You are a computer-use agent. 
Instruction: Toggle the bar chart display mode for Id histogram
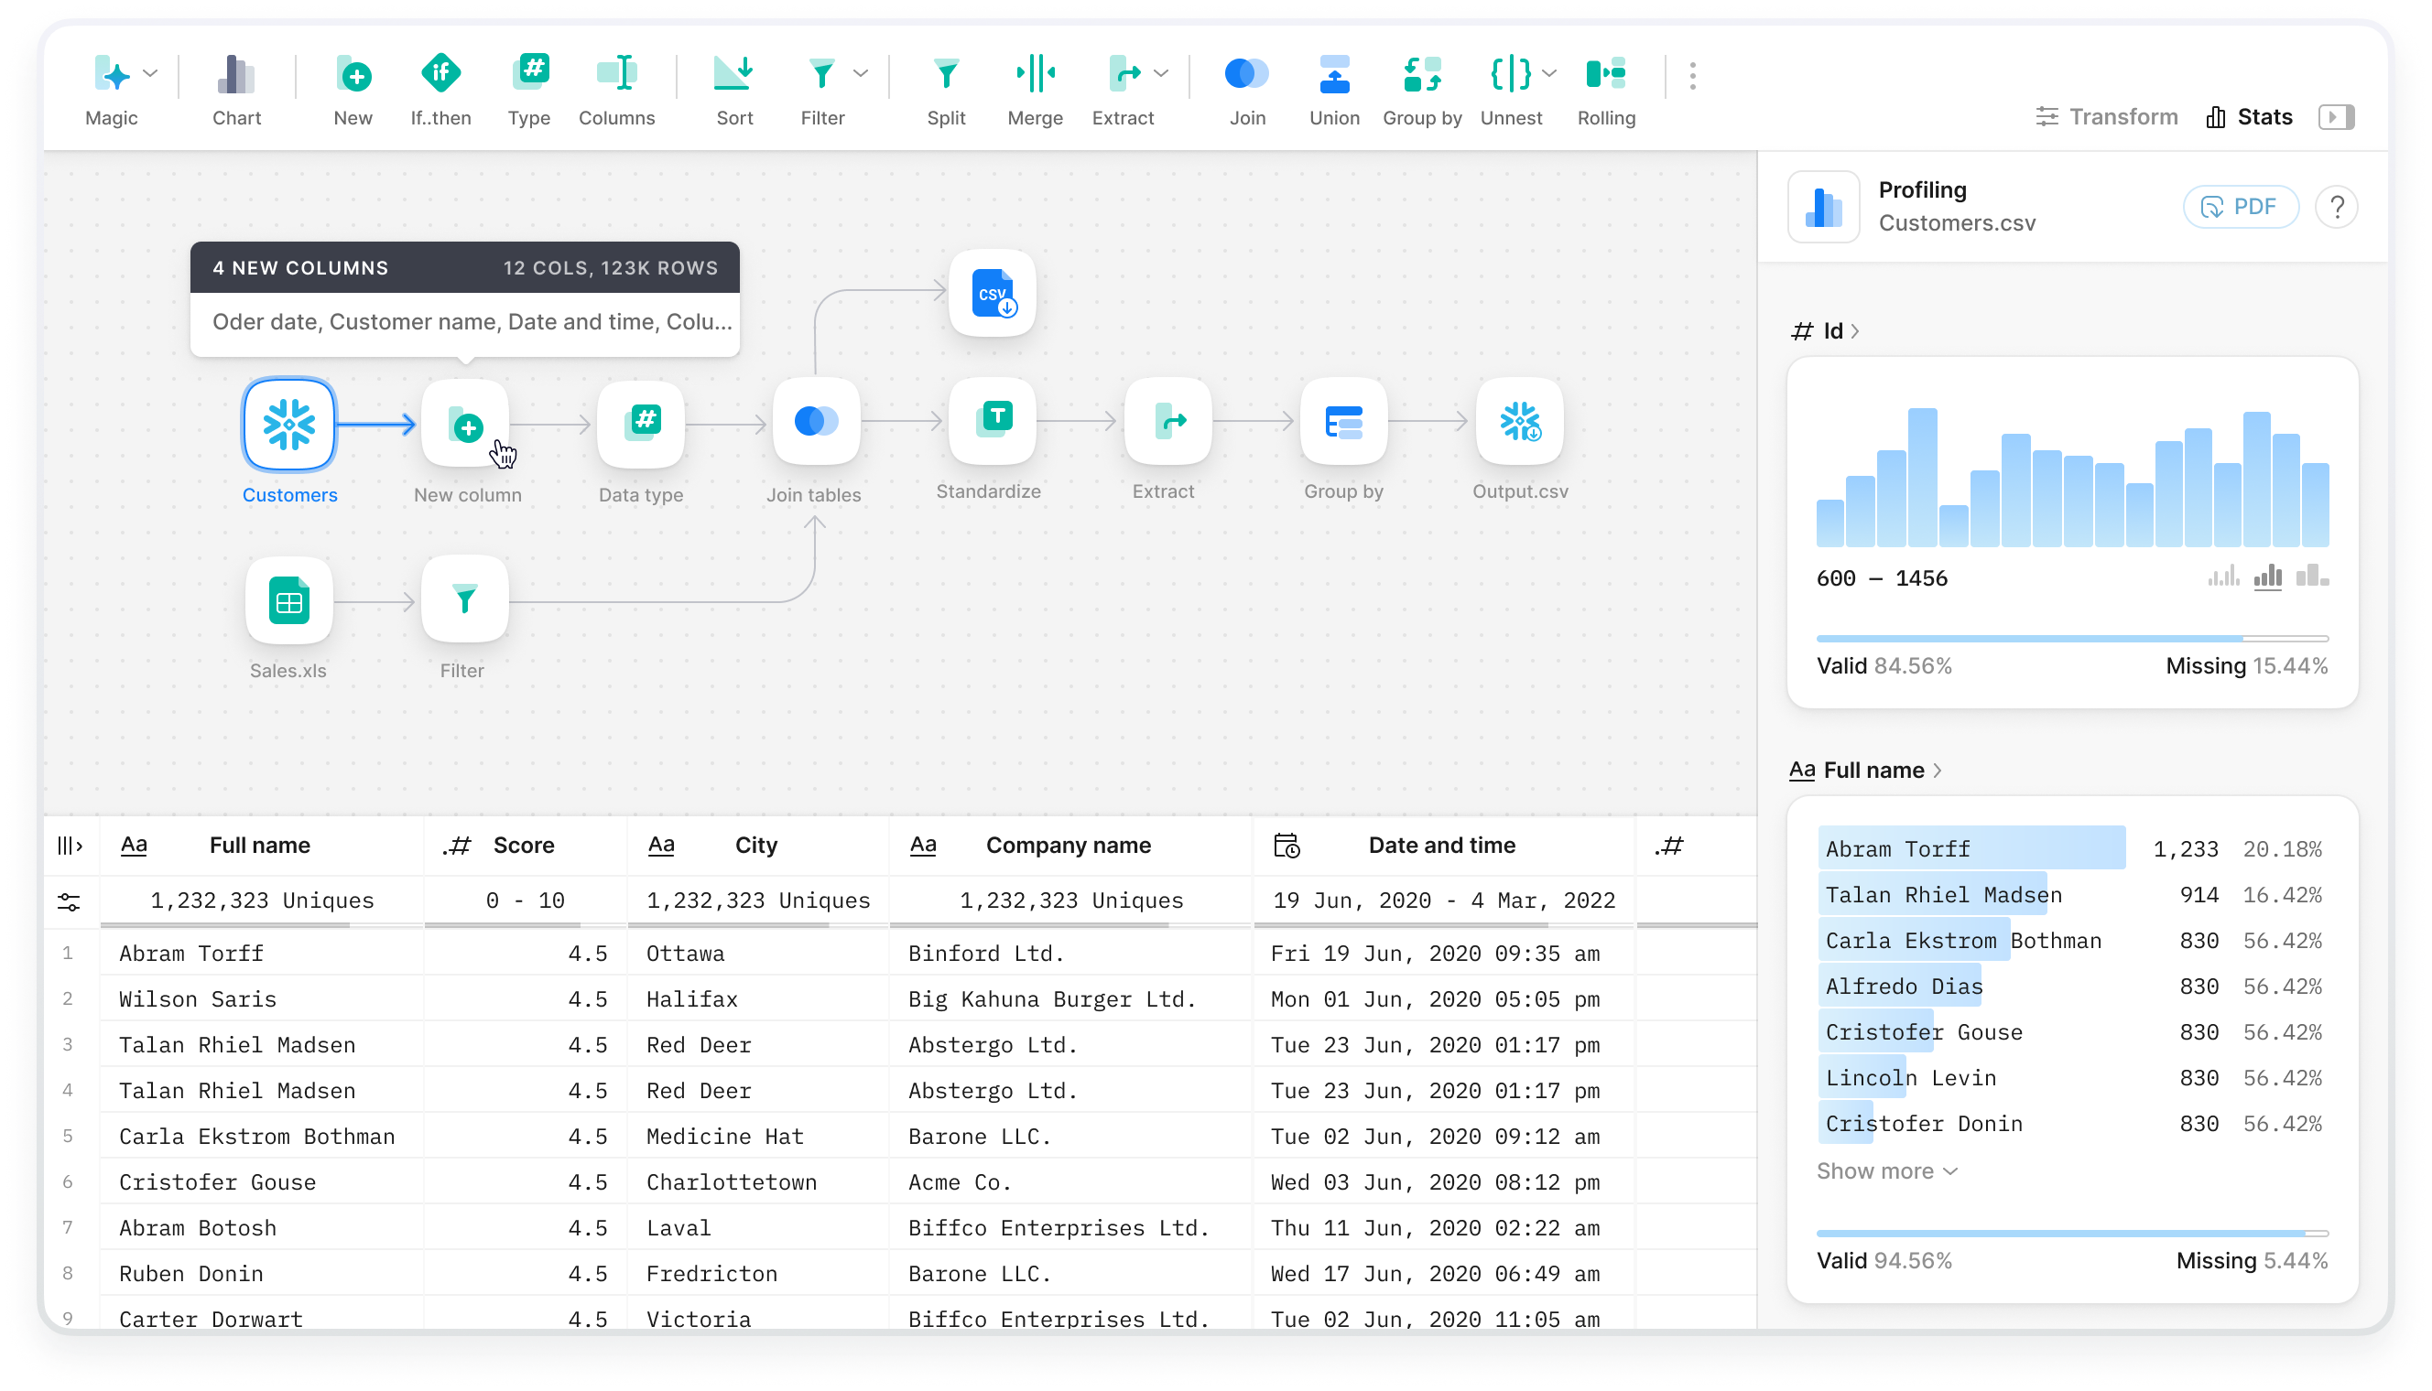[x=2271, y=577]
